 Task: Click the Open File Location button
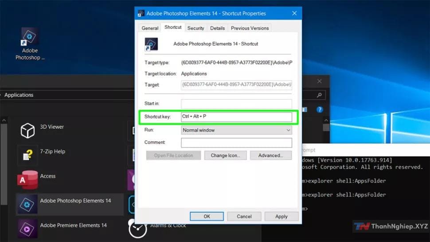click(173, 155)
